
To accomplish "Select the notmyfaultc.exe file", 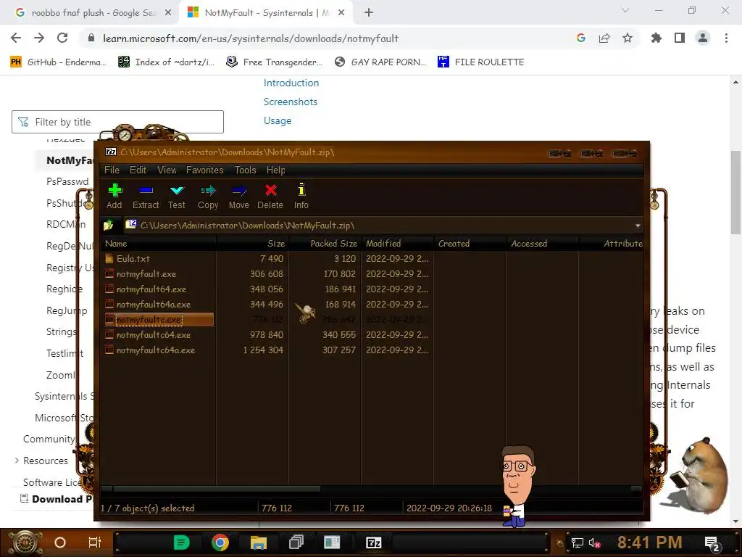I will [x=159, y=320].
